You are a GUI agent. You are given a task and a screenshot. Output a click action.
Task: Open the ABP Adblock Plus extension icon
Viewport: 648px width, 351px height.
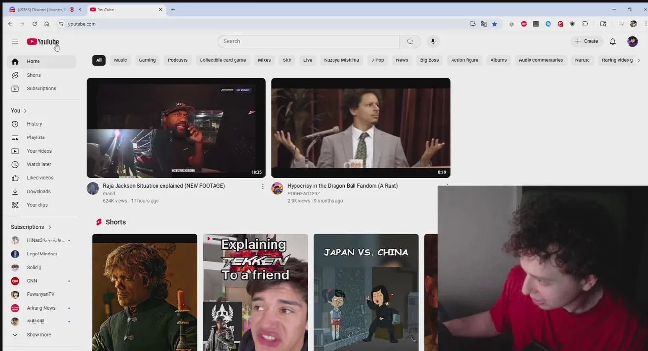click(x=524, y=24)
